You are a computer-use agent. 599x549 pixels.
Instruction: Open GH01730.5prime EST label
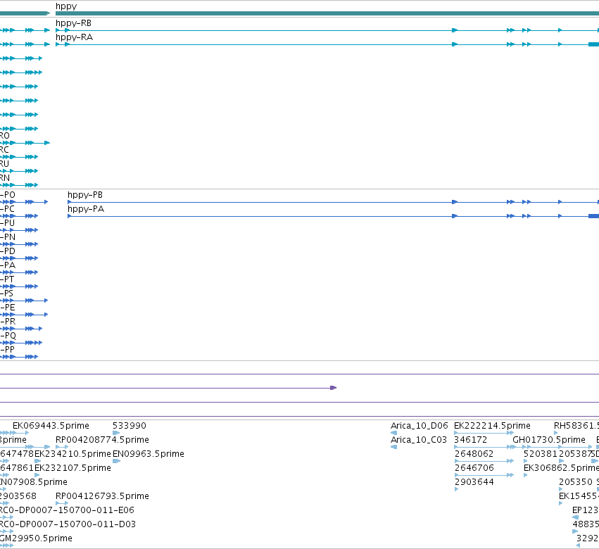pos(548,440)
